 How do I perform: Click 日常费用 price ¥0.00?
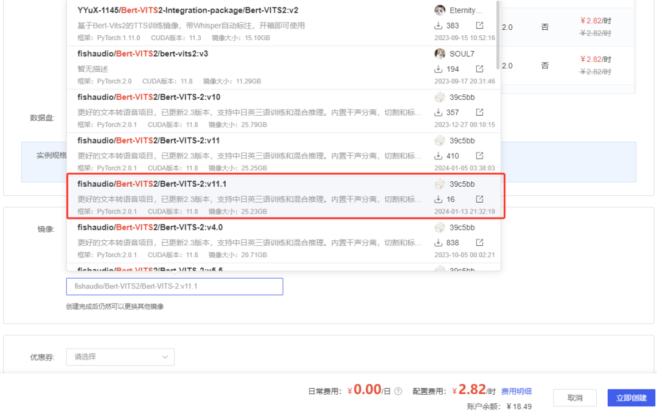364,390
